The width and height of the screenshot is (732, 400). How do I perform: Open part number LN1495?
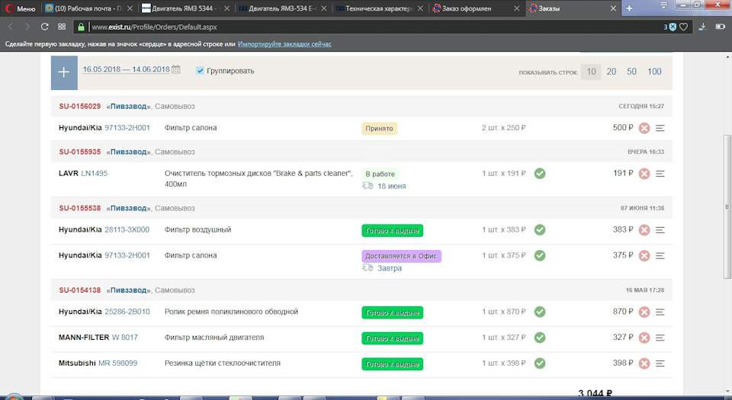[95, 174]
